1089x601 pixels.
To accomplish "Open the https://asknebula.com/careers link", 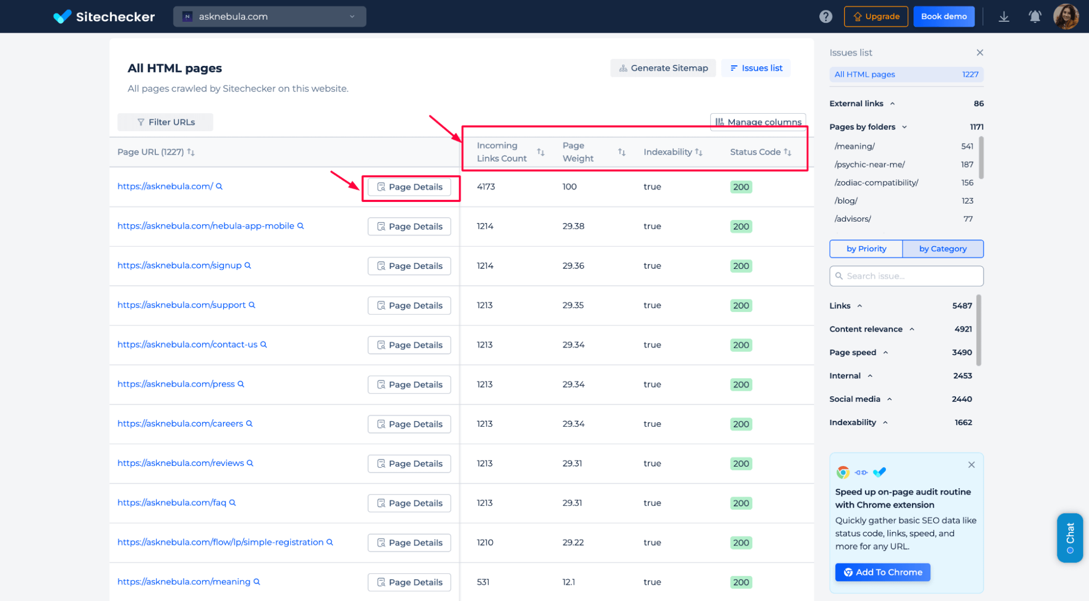I will pos(180,424).
